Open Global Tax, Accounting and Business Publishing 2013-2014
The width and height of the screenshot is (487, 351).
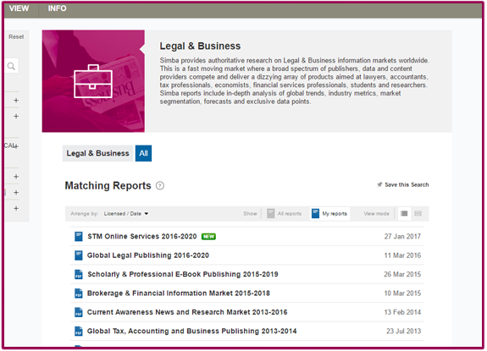(x=192, y=332)
